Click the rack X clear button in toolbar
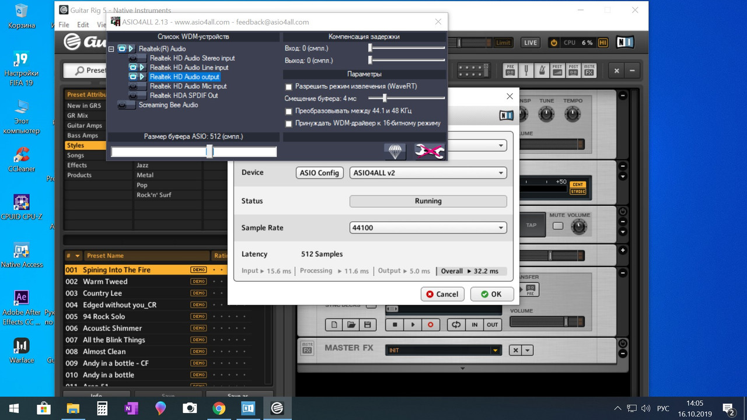 click(x=617, y=71)
